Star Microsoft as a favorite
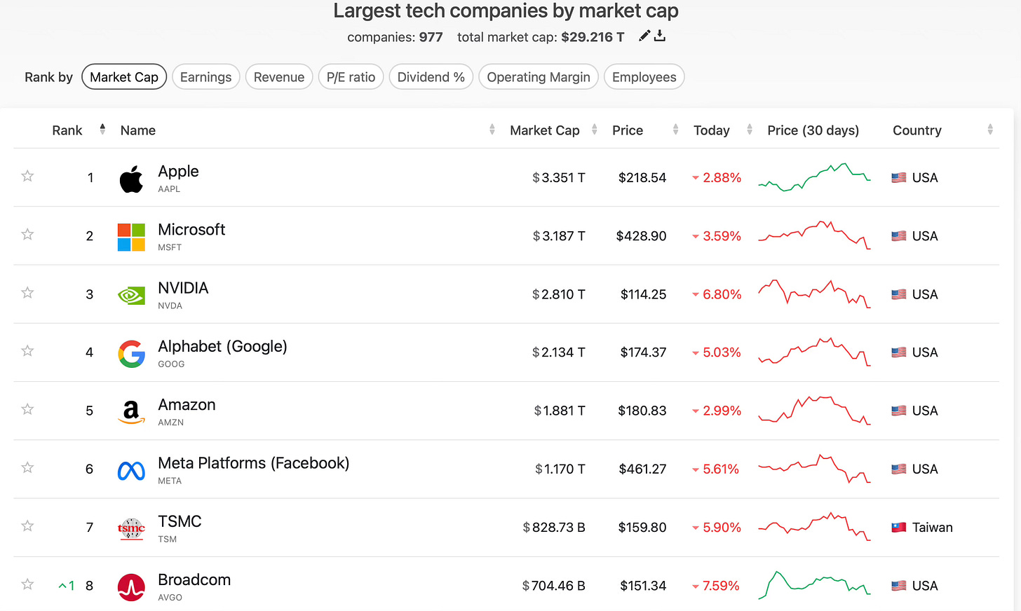 point(27,234)
